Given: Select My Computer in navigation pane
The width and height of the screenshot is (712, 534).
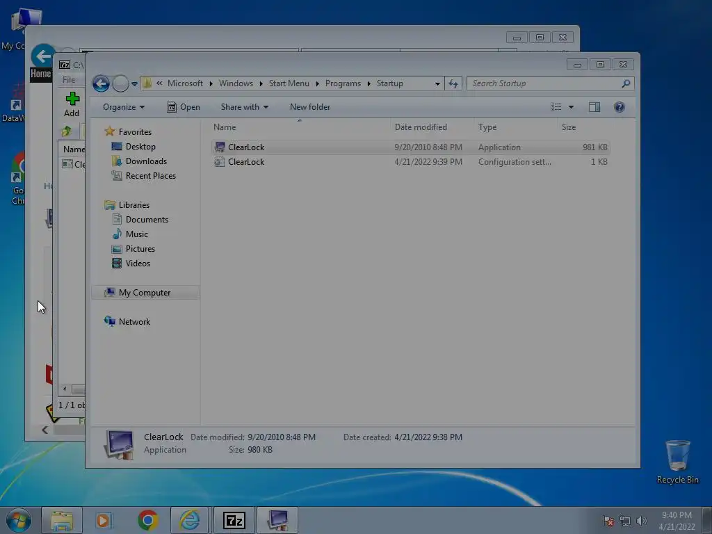Looking at the screenshot, I should click(x=145, y=293).
